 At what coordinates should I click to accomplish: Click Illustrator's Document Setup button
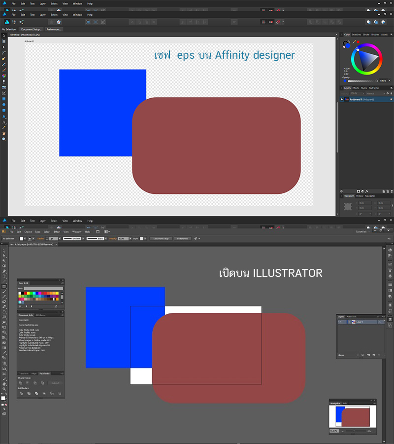[x=161, y=239]
